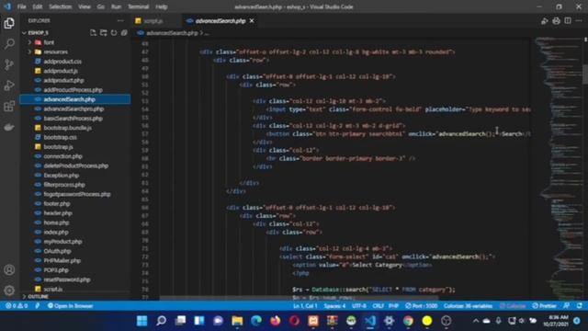Image resolution: width=588 pixels, height=331 pixels.
Task: Click the notifications bell in status bar
Action: 580,306
